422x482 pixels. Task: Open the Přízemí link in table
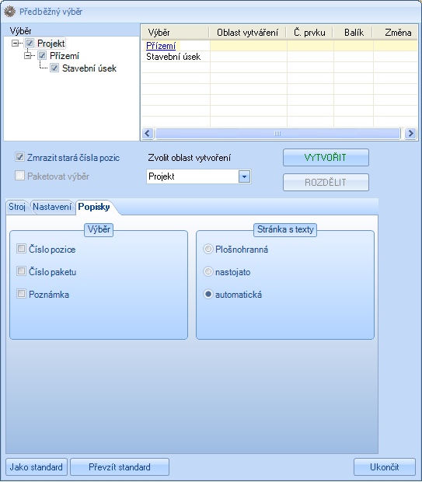coord(161,46)
